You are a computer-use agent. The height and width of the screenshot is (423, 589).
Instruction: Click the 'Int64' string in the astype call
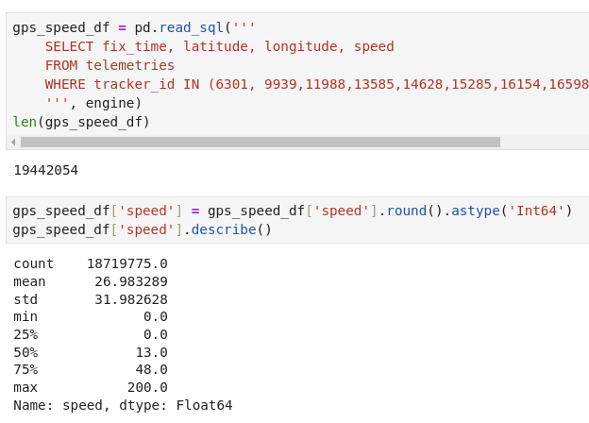[535, 211]
